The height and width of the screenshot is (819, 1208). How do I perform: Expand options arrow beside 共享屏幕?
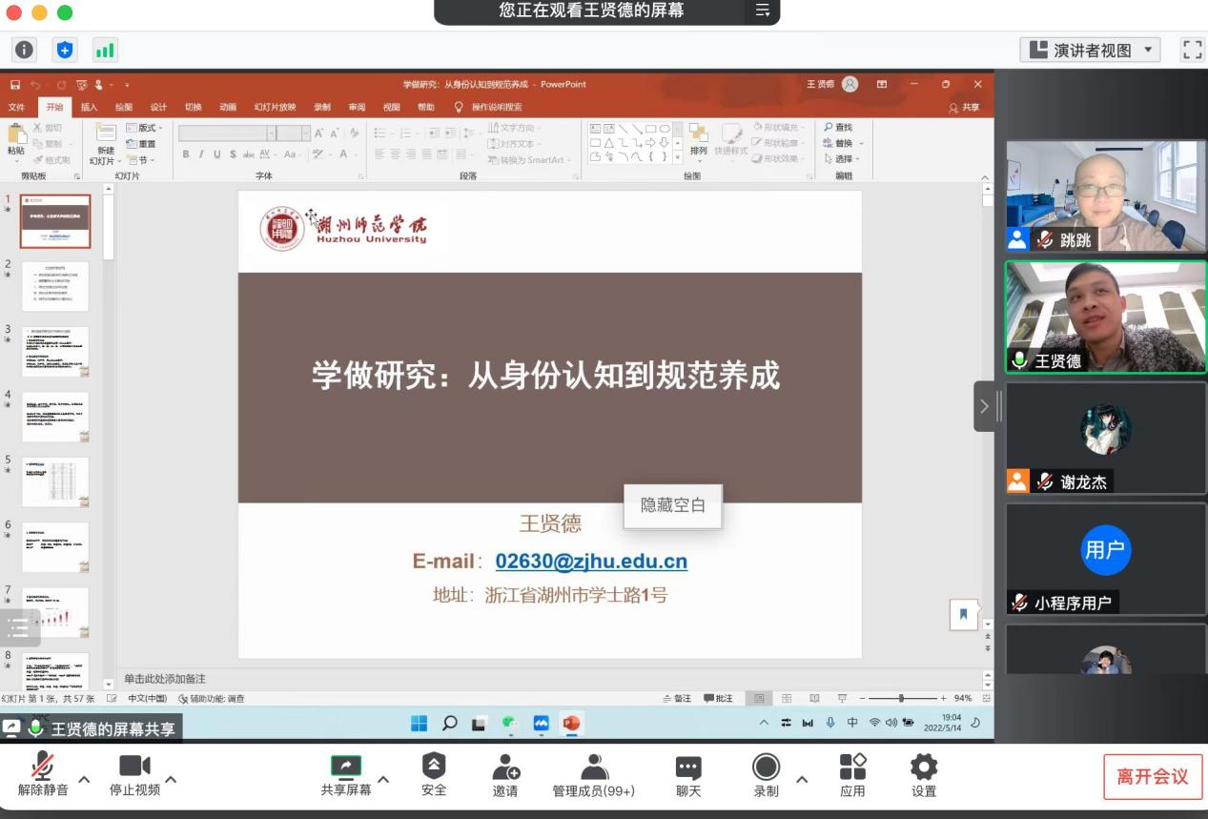click(383, 780)
